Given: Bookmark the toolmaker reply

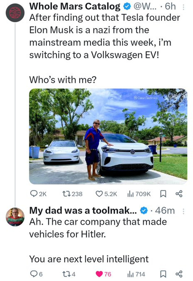Looking at the screenshot, I should 162,274.
